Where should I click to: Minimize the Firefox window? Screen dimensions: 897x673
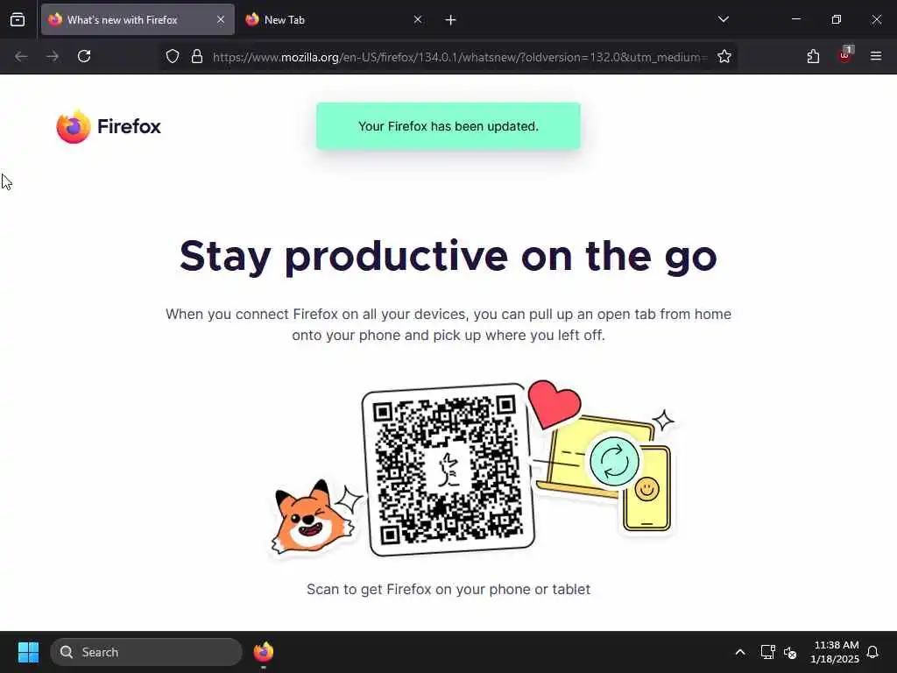click(x=795, y=19)
